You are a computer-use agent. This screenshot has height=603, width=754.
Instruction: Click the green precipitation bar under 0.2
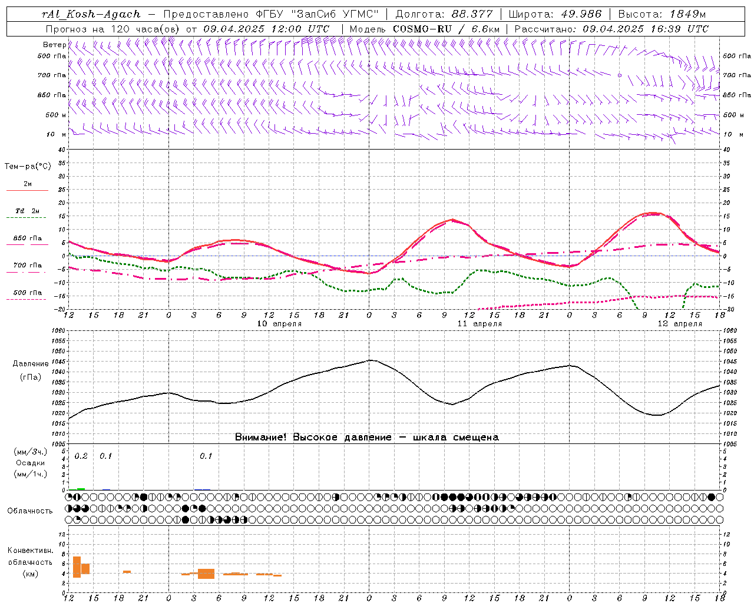coord(81,489)
